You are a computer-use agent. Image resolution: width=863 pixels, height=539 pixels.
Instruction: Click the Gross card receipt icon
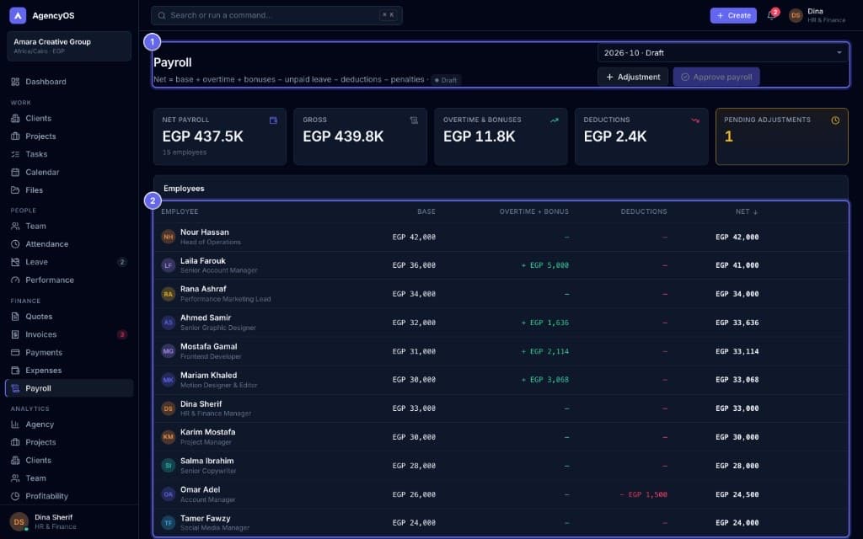(x=414, y=120)
